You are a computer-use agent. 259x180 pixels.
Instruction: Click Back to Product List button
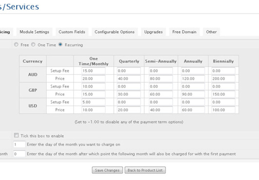[x=145, y=170]
